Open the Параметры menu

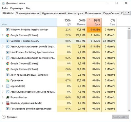coord(17,8)
